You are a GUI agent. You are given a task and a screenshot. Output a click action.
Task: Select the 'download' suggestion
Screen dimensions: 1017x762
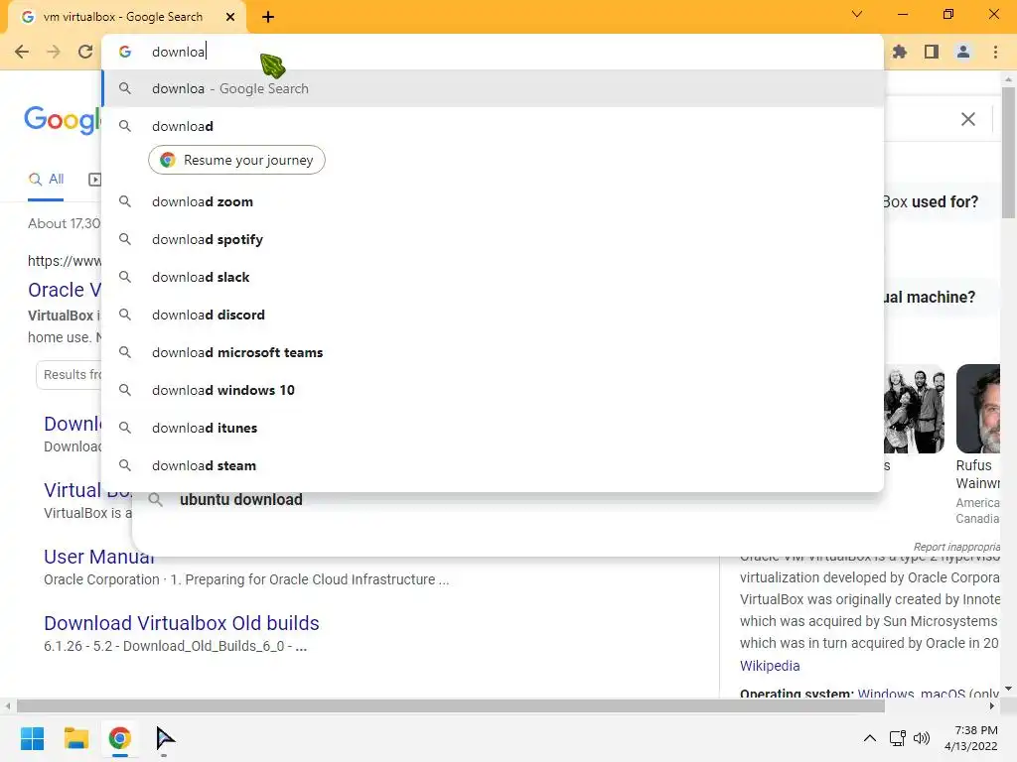pos(493,126)
